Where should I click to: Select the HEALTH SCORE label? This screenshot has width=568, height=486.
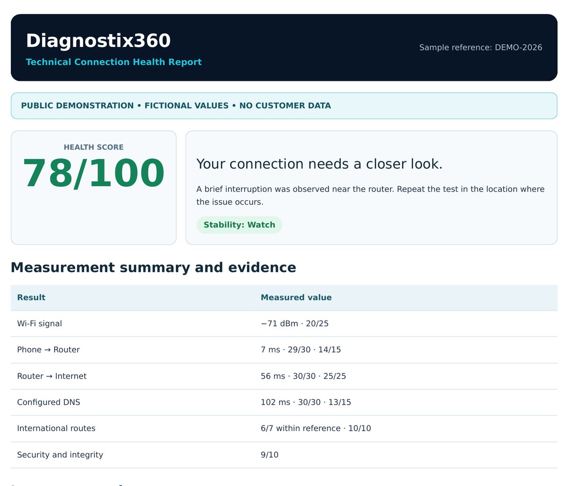pos(94,147)
